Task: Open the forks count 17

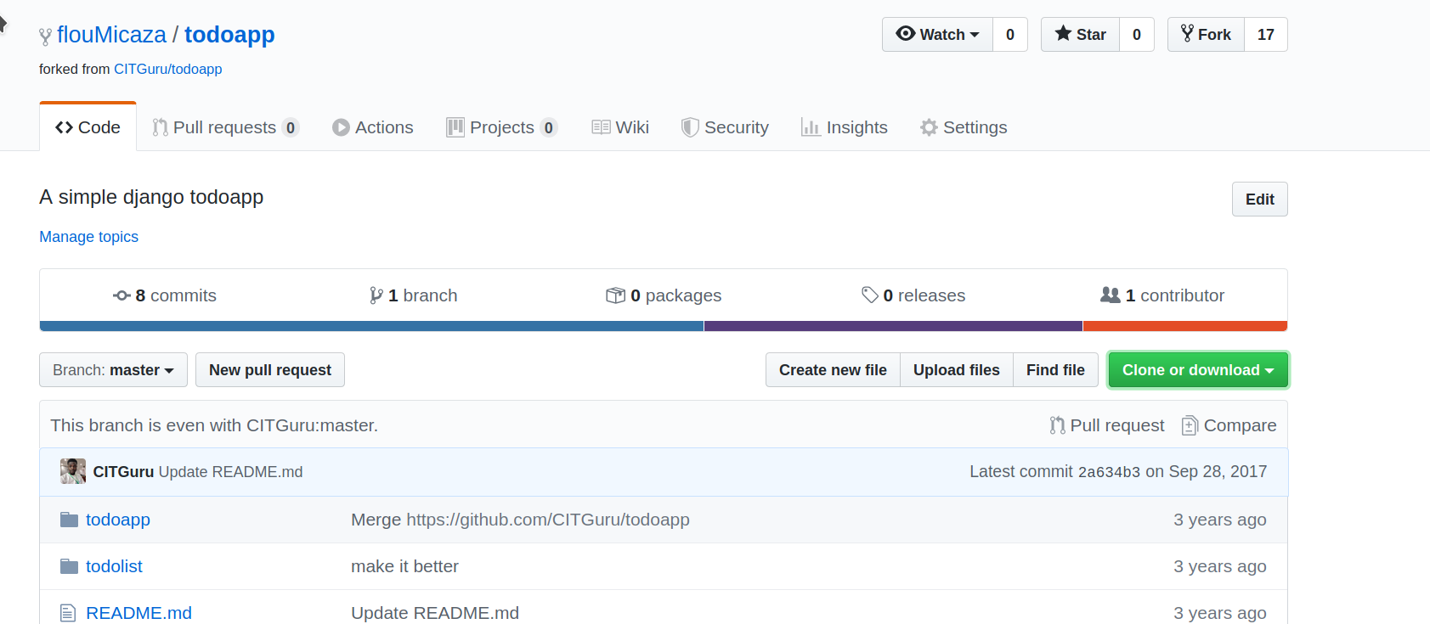Action: pyautogui.click(x=1266, y=34)
